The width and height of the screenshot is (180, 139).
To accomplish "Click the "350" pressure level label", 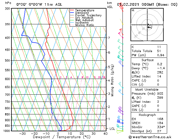I will point(8,24).
